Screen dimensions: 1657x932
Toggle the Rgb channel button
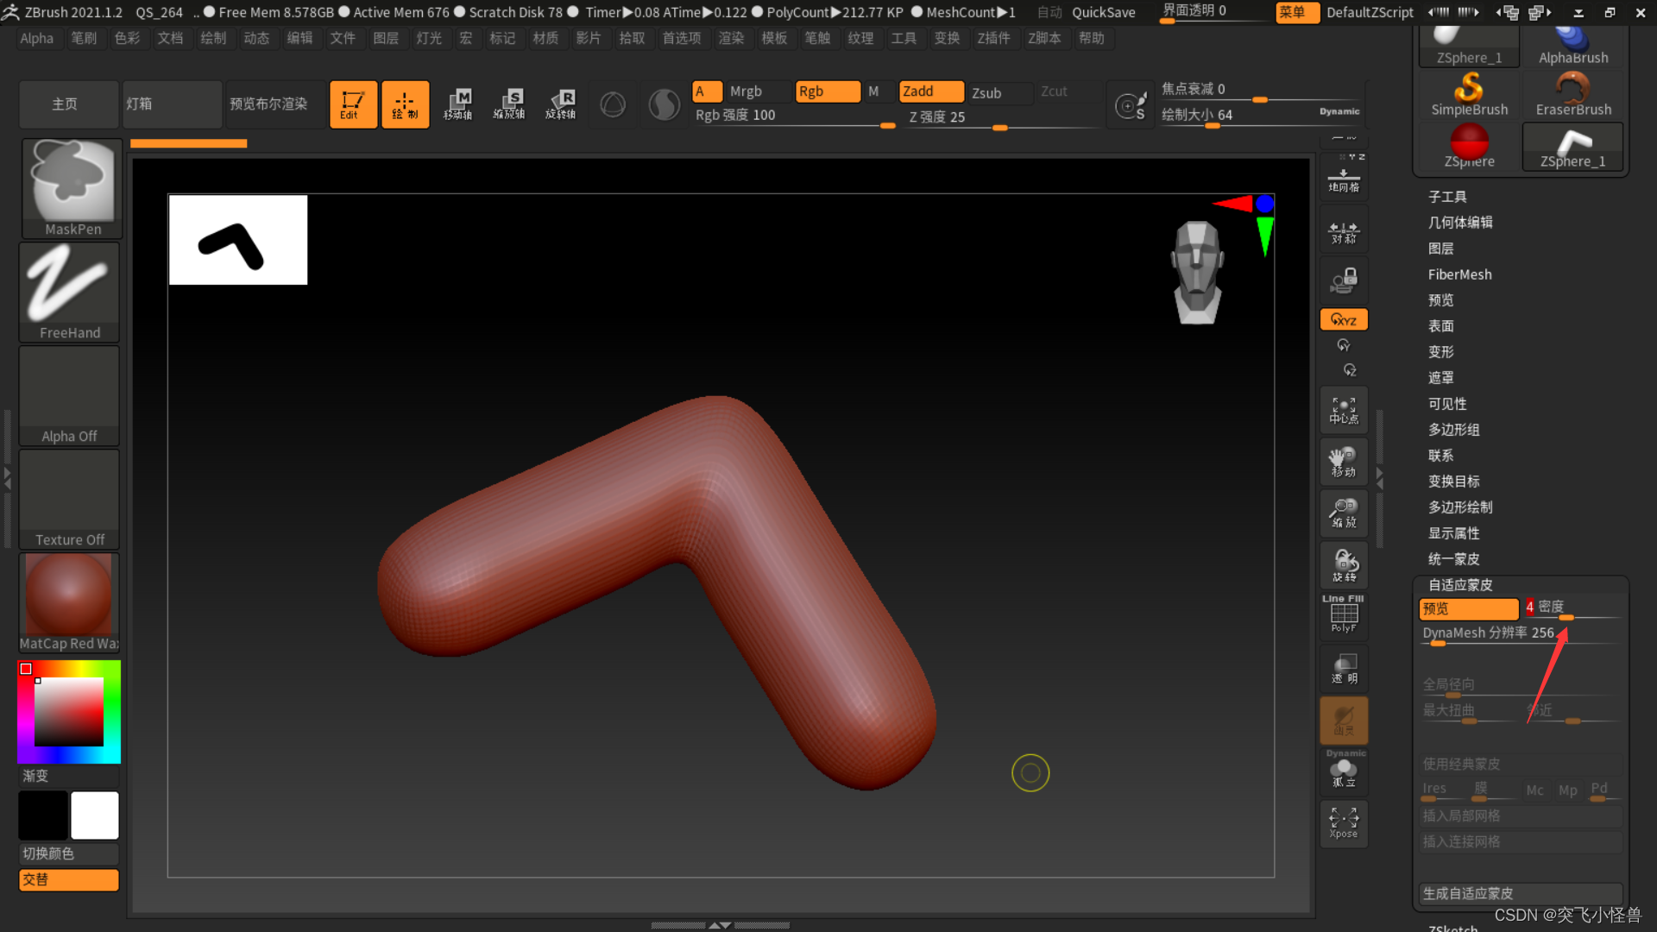tap(827, 91)
